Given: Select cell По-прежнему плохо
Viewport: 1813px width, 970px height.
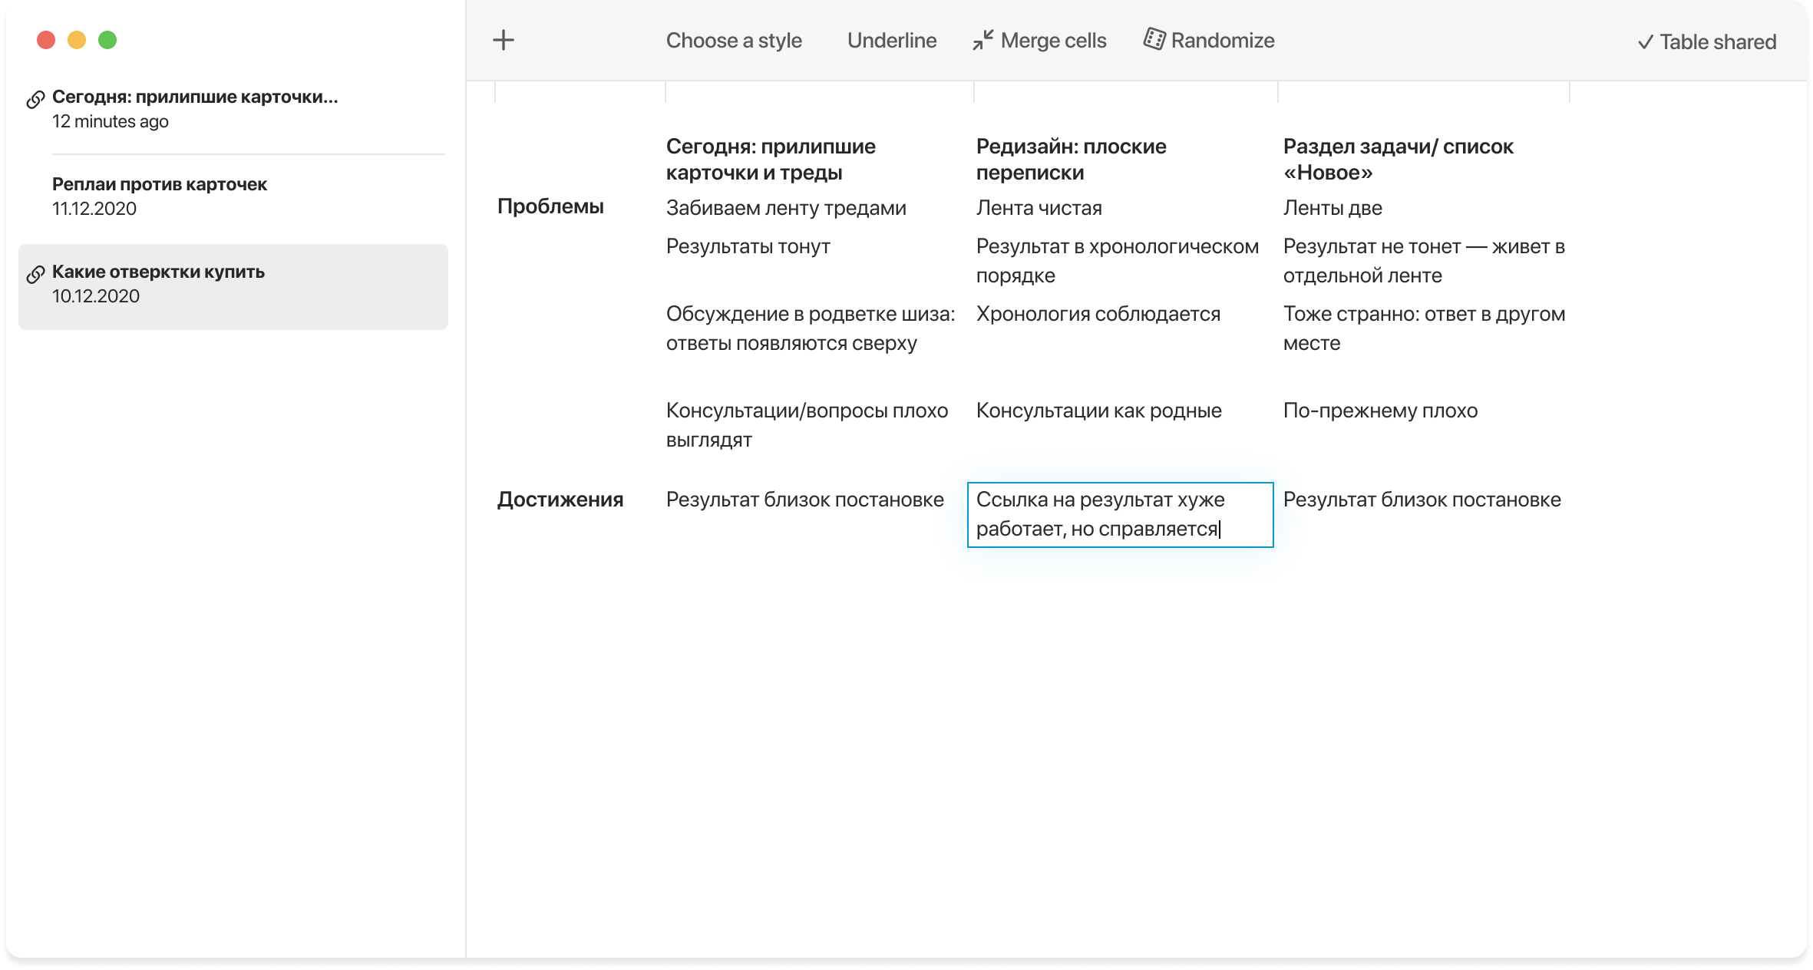Looking at the screenshot, I should [x=1379, y=411].
